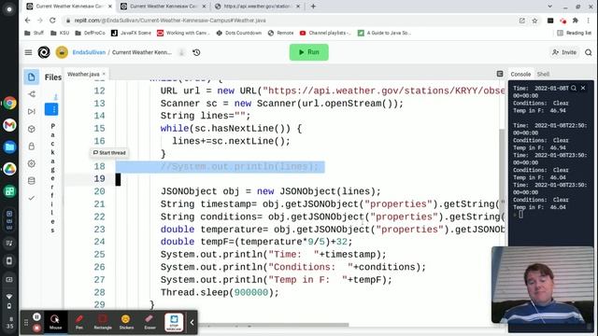This screenshot has width=598, height=336.
Task: Open the Settings gear in Replit sidebar
Action: click(x=32, y=163)
